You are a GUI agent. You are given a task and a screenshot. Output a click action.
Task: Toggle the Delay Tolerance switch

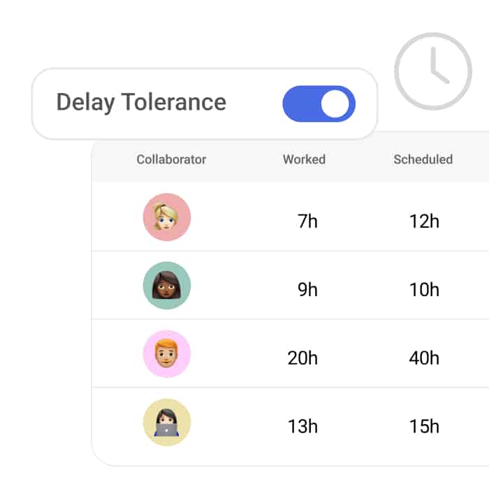pyautogui.click(x=319, y=104)
